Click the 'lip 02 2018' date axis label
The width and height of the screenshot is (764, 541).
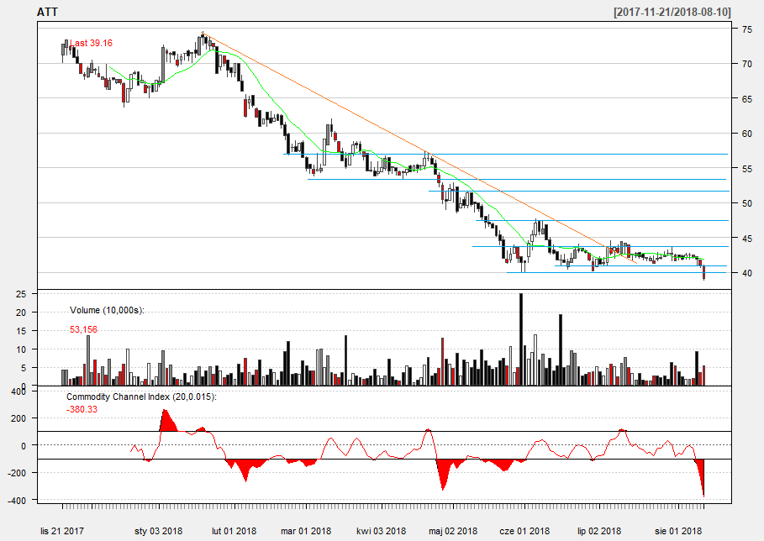pos(599,531)
